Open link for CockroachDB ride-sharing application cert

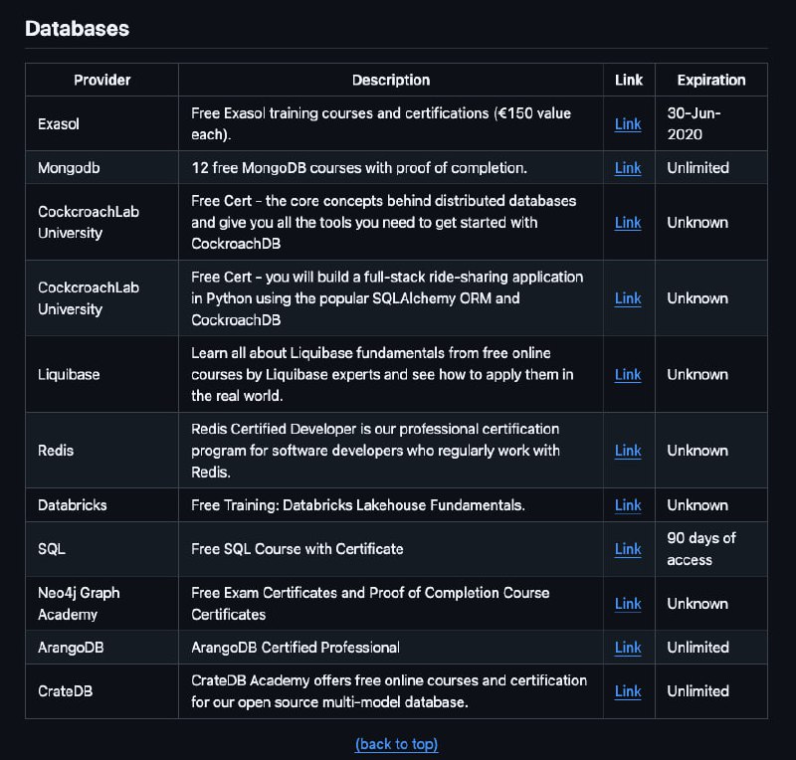pos(628,298)
